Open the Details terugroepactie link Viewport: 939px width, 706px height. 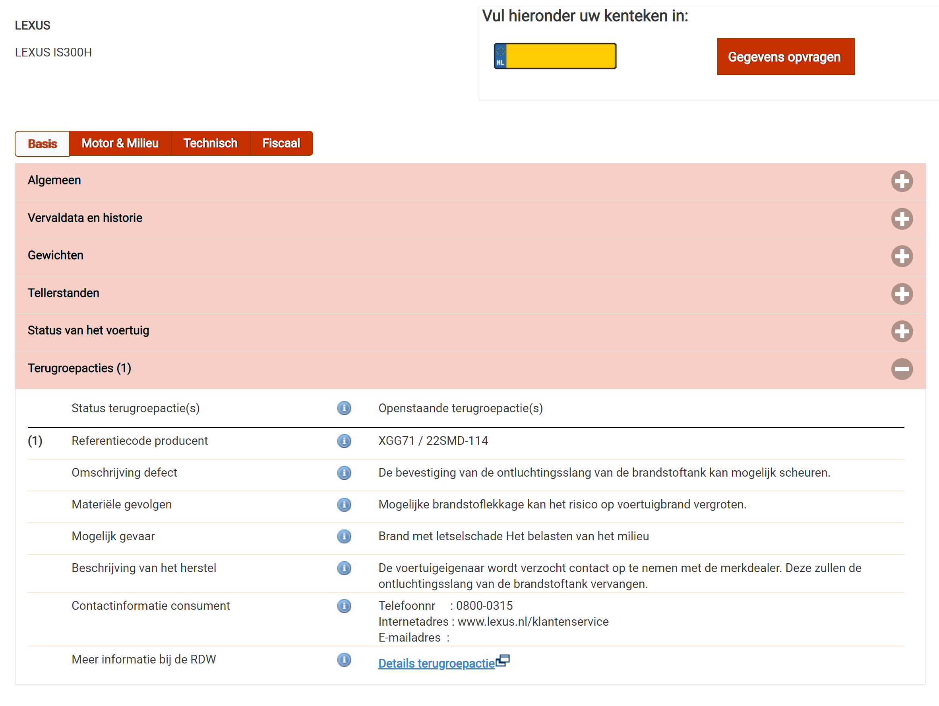pos(436,663)
